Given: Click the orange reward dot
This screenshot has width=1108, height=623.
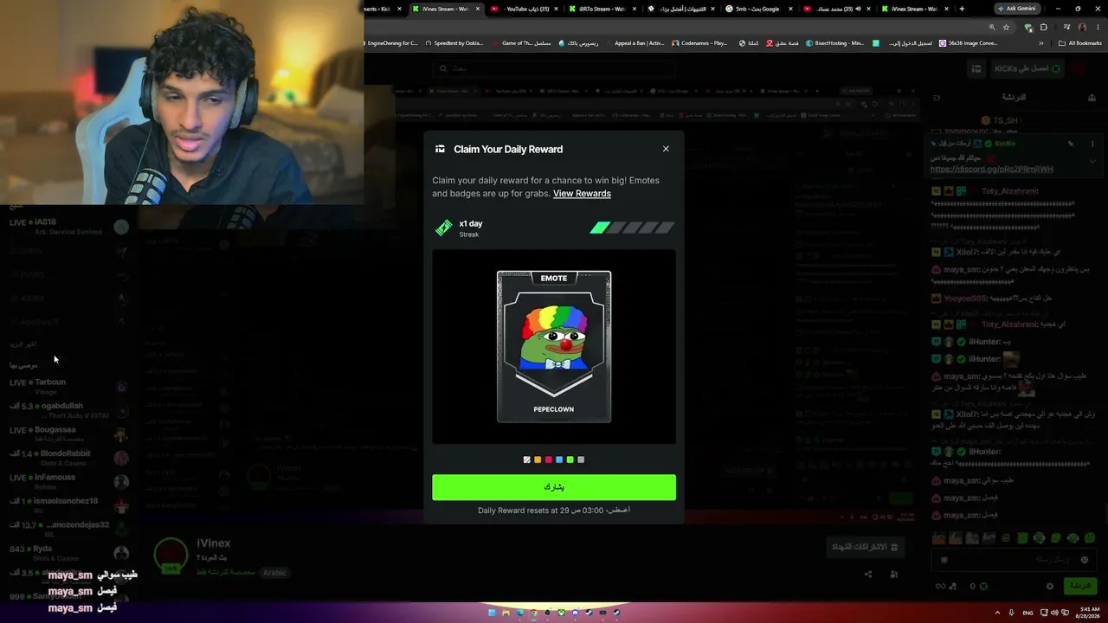Looking at the screenshot, I should click(x=538, y=459).
